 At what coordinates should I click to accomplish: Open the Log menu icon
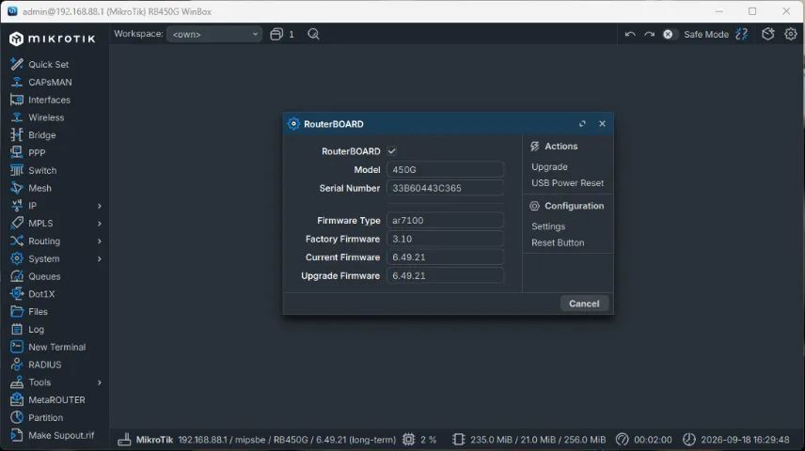[x=16, y=330]
